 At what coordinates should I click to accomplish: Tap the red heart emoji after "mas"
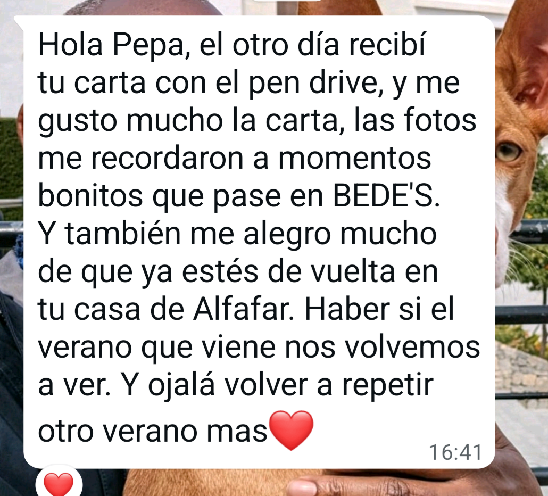(x=292, y=431)
